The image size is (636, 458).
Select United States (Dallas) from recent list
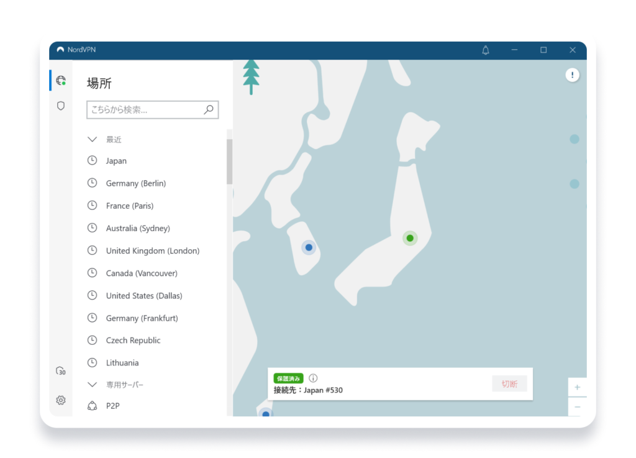[x=144, y=296]
